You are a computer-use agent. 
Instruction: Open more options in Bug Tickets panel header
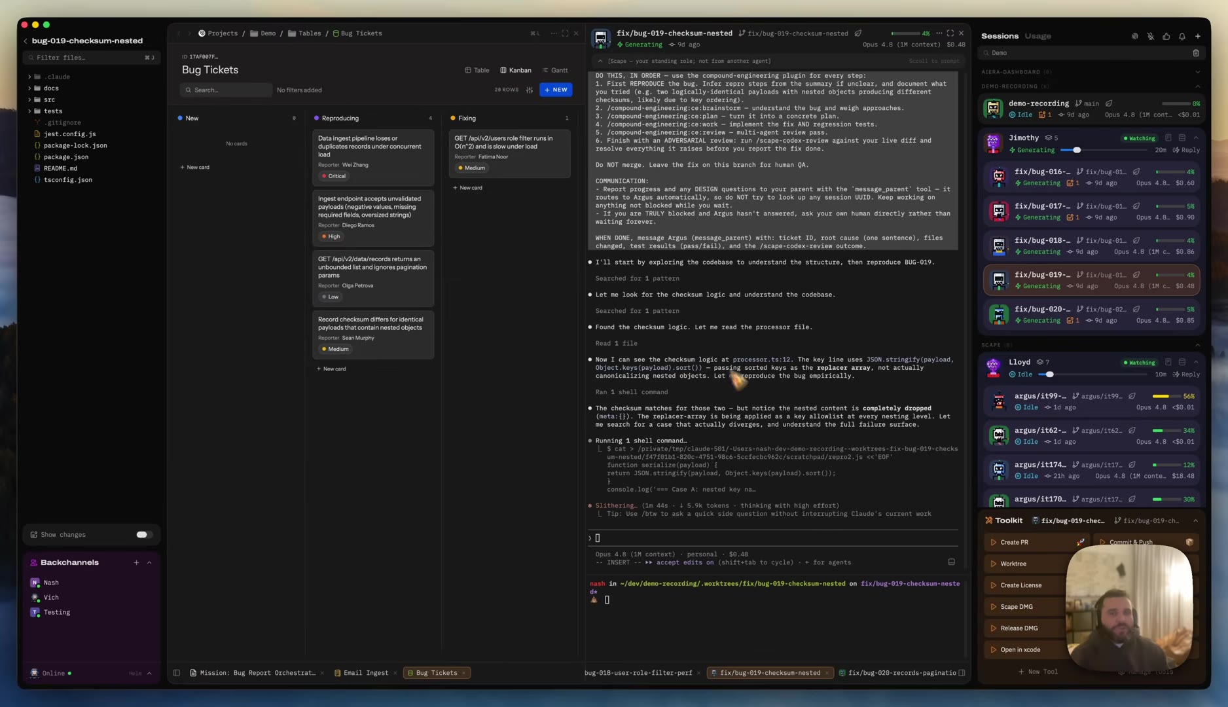coord(554,33)
